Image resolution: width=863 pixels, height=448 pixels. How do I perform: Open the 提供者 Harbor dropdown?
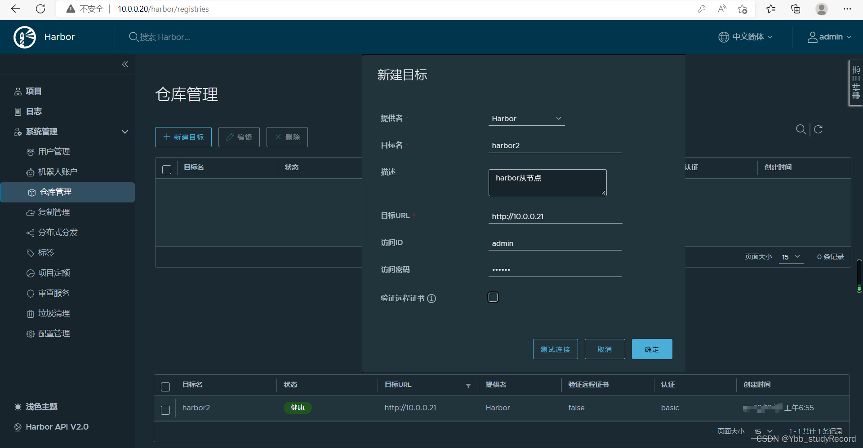(526, 119)
